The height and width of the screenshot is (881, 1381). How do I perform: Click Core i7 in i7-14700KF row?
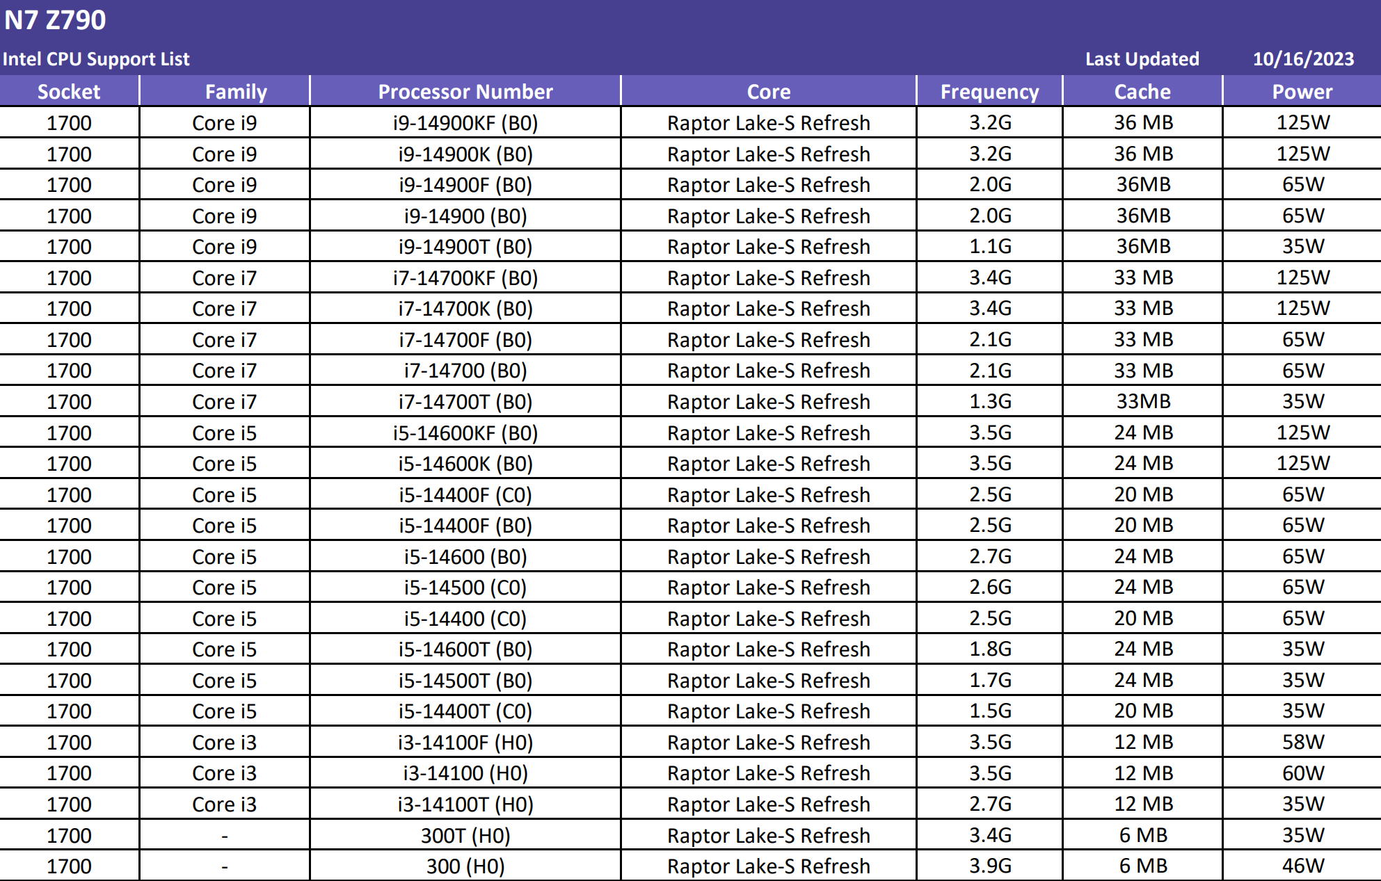(224, 278)
